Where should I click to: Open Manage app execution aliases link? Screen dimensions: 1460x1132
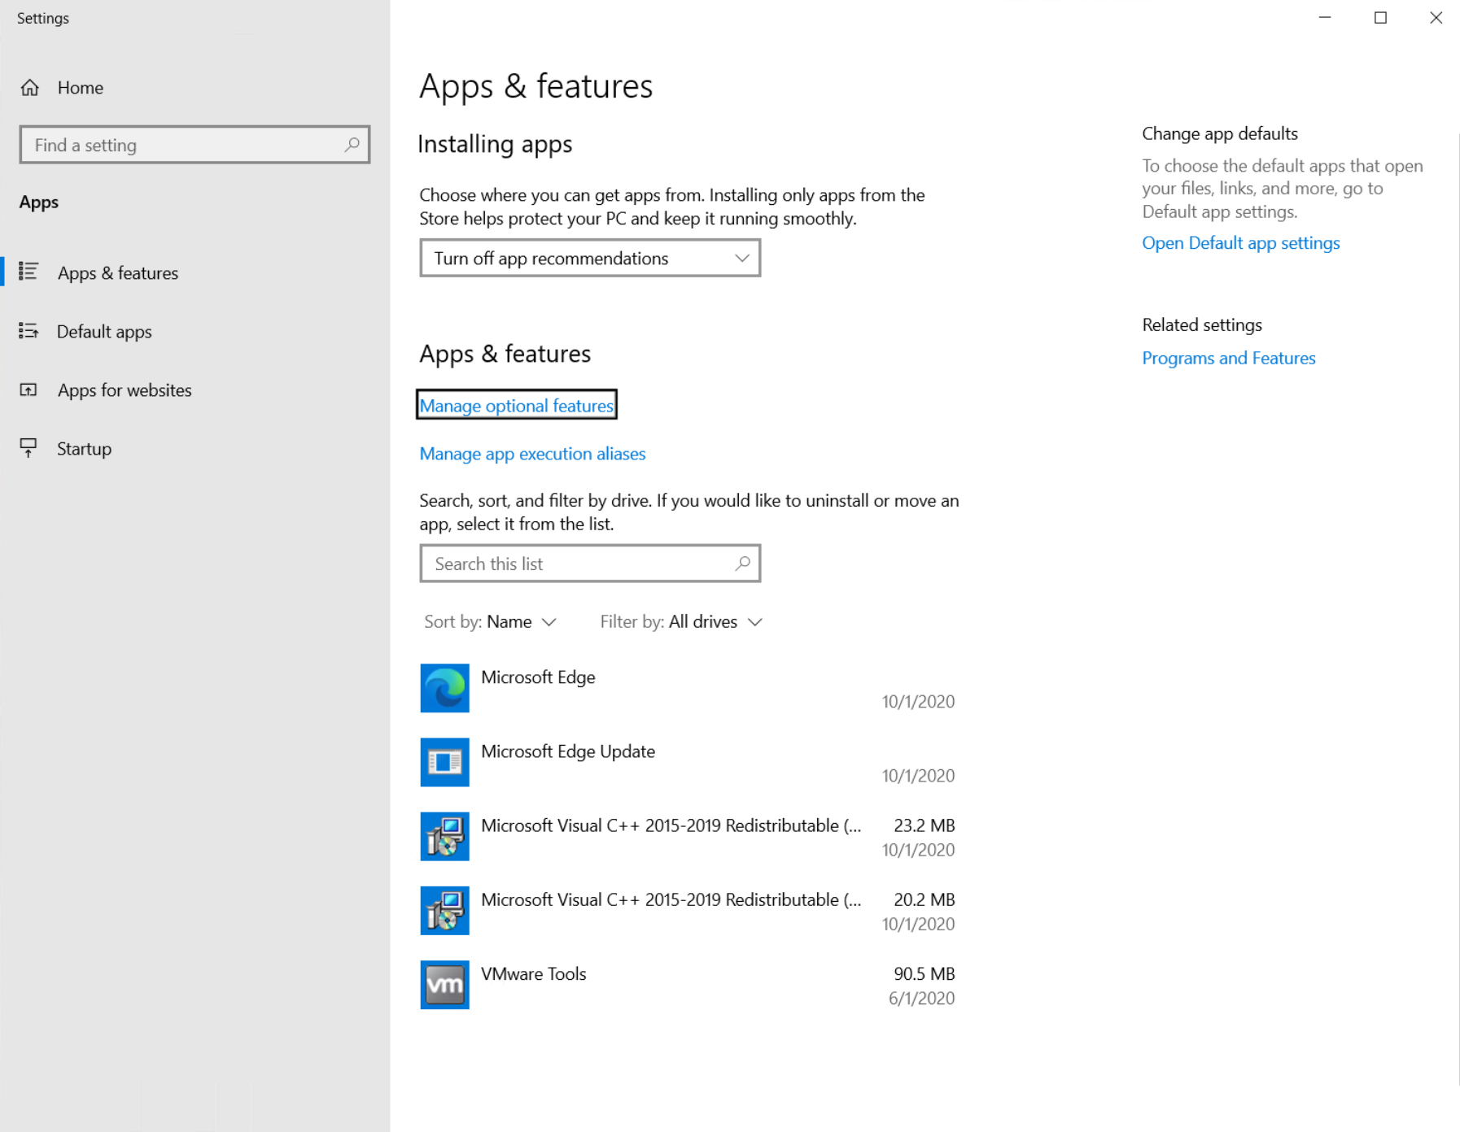tap(532, 454)
